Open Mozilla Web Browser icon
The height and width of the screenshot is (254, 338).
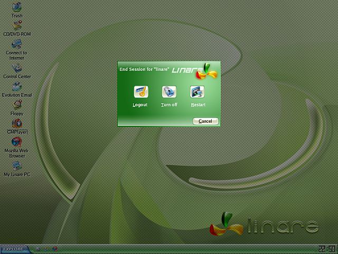pyautogui.click(x=17, y=142)
